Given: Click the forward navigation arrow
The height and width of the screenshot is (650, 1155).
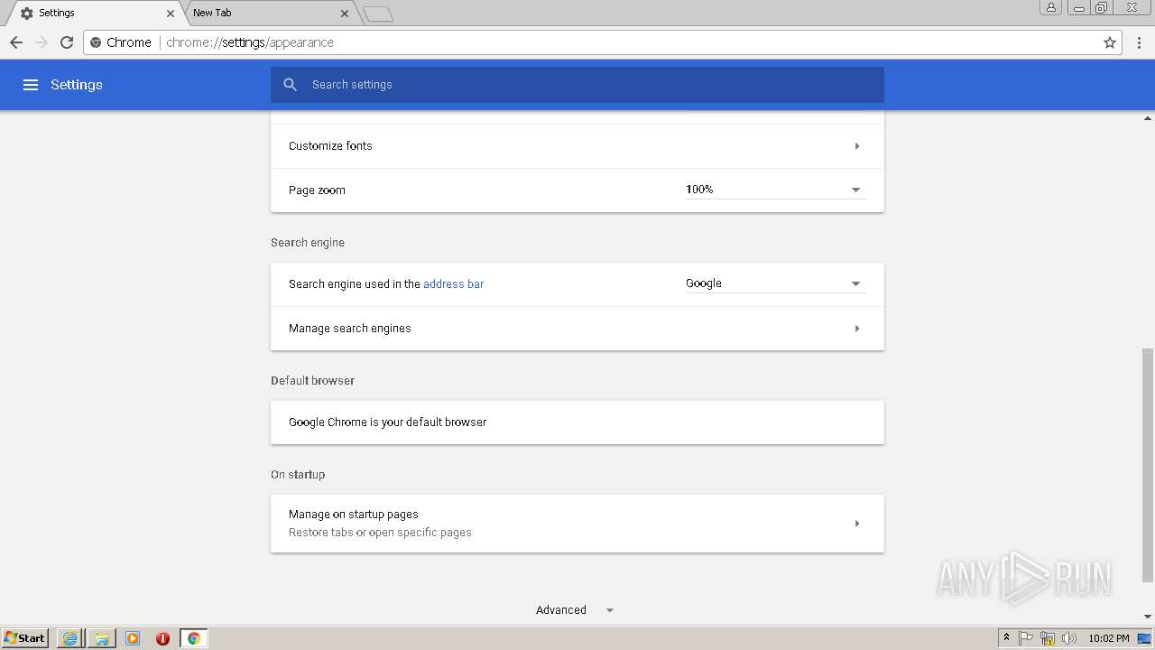Looking at the screenshot, I should [42, 42].
